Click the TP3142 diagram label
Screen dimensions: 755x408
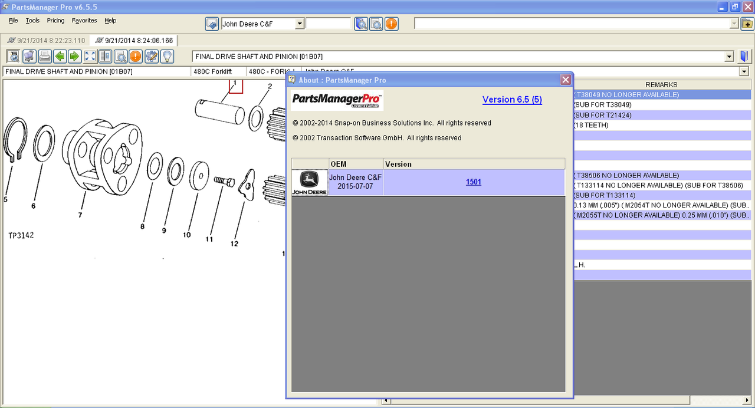click(21, 235)
